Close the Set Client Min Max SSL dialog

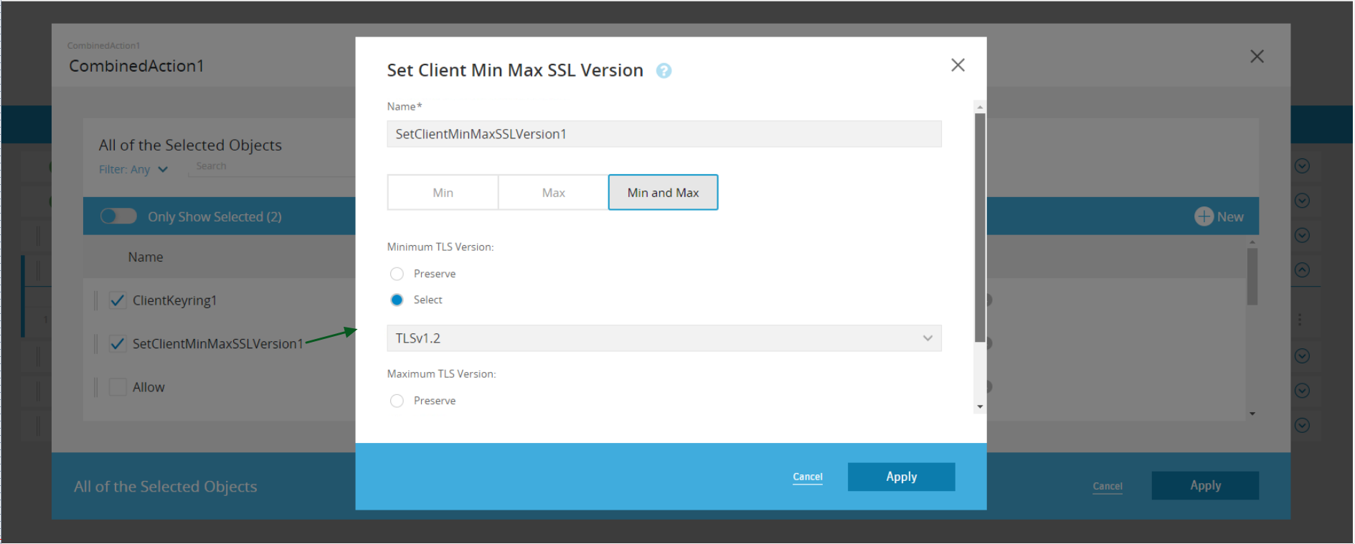pyautogui.click(x=957, y=65)
